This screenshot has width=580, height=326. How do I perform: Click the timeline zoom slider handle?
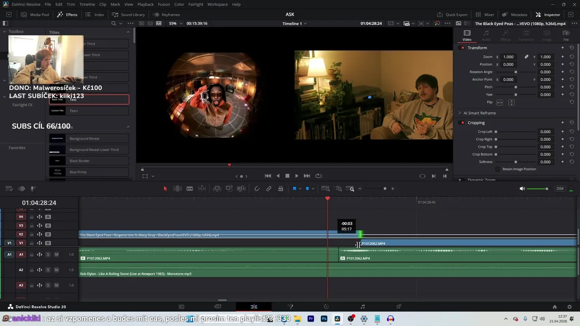point(385,189)
